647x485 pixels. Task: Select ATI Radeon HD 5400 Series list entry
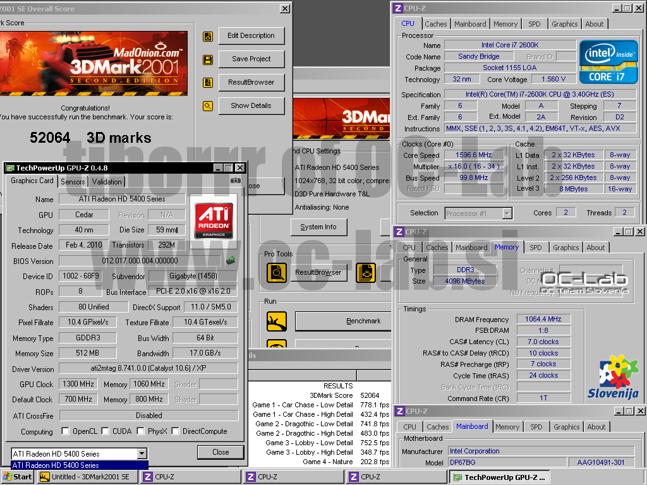(x=79, y=465)
